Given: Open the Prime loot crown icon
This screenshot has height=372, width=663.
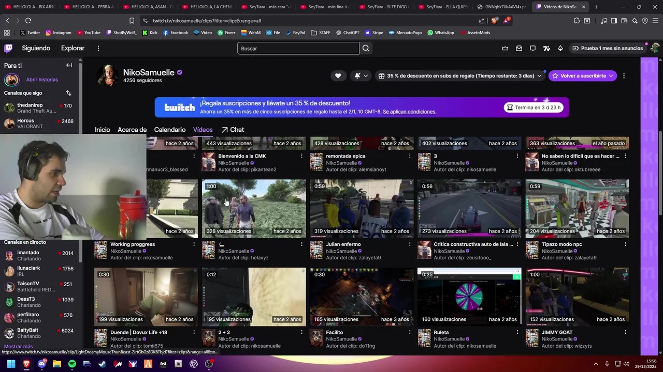Looking at the screenshot, I should 505,48.
